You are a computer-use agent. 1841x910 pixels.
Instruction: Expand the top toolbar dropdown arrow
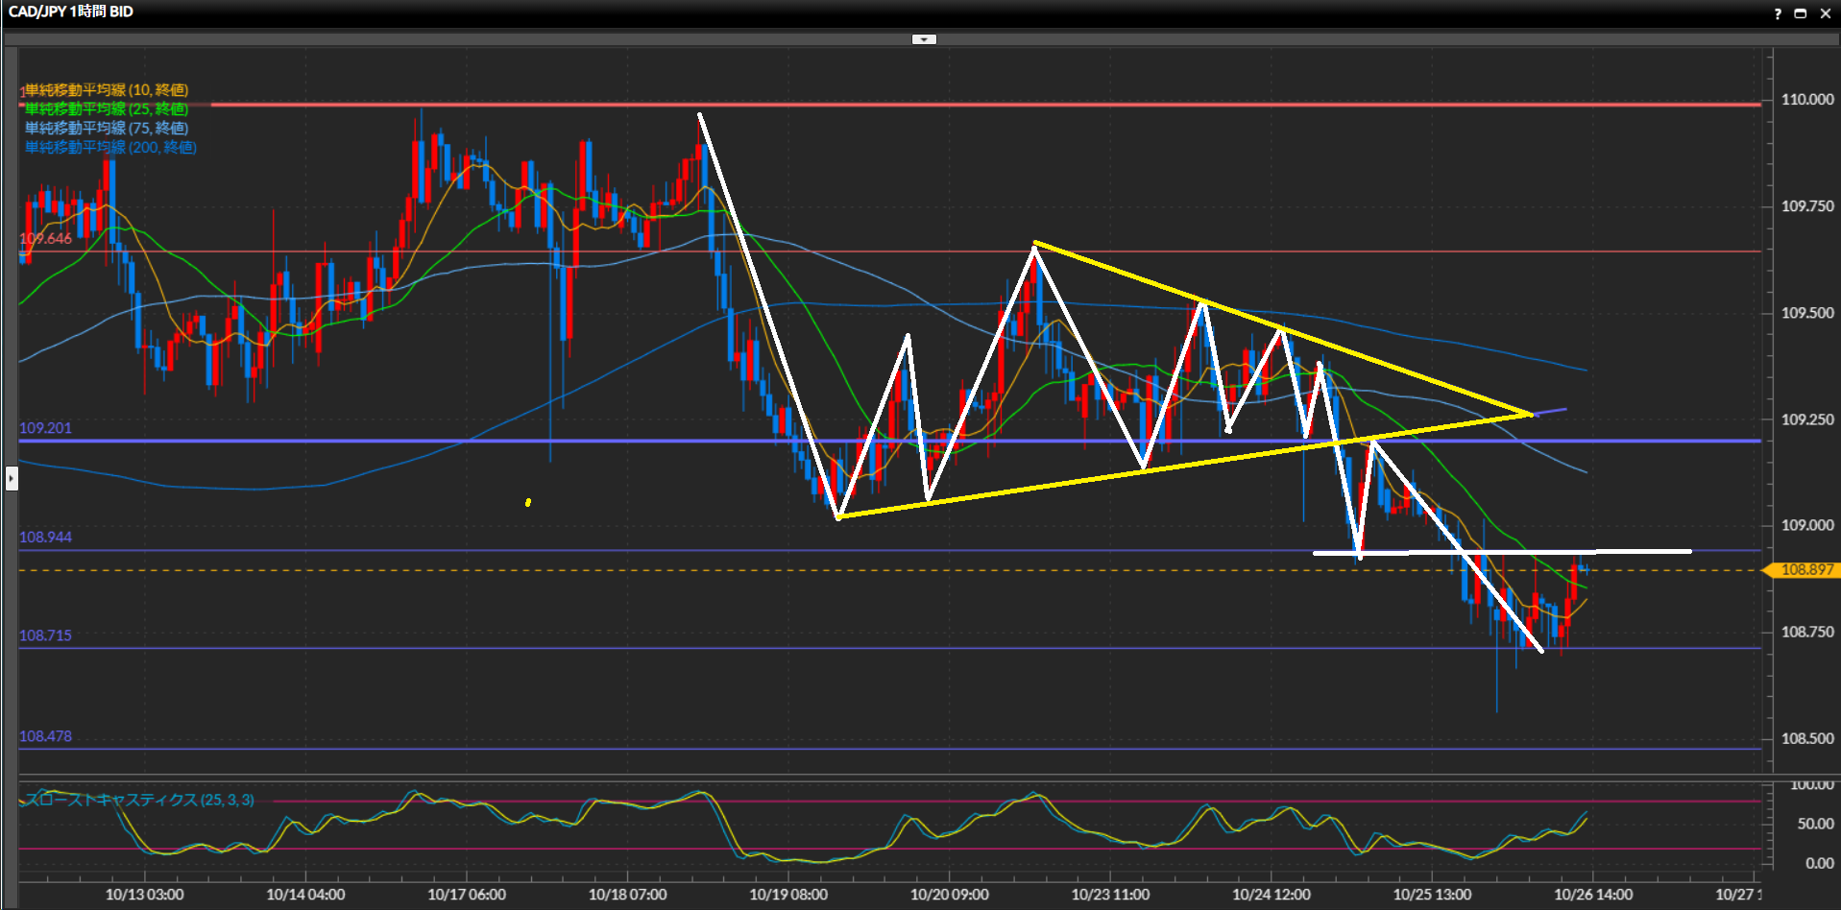coord(924,39)
